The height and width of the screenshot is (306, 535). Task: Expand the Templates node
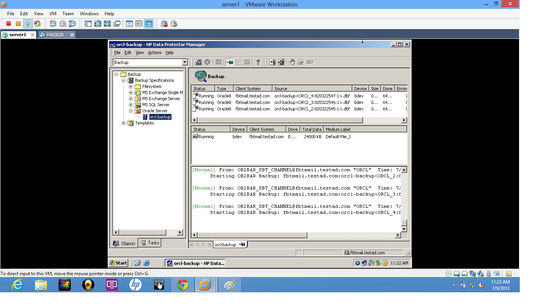[x=123, y=123]
